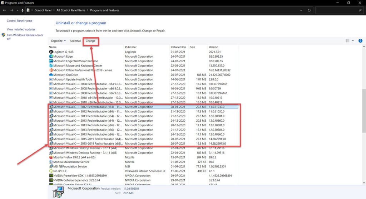
Task: Focus the Search Programs and Features box
Action: 340,10
